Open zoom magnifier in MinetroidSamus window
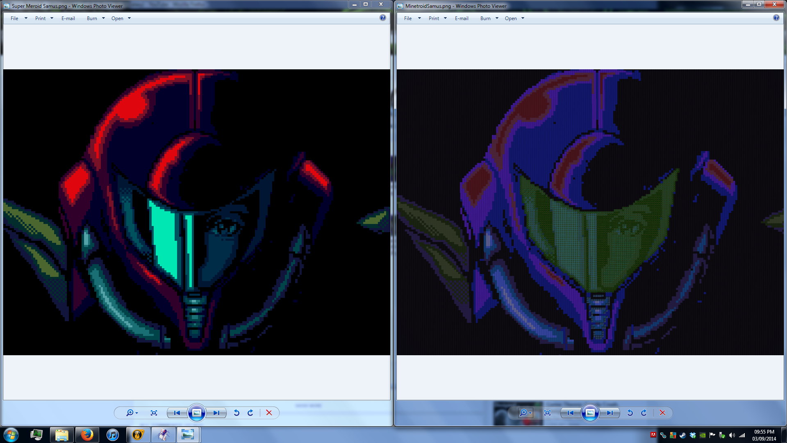Image resolution: width=787 pixels, height=443 pixels. coord(525,413)
